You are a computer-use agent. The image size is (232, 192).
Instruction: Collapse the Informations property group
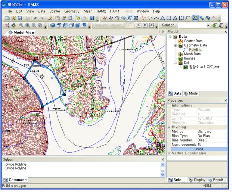(x=169, y=106)
